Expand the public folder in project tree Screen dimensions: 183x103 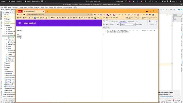[x=3, y=63]
